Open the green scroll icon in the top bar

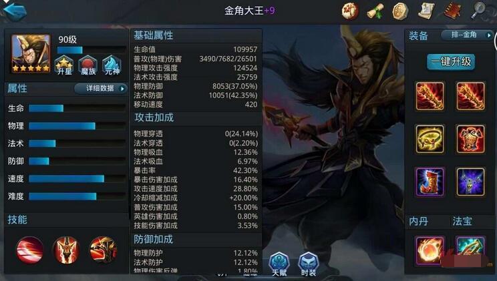(375, 11)
